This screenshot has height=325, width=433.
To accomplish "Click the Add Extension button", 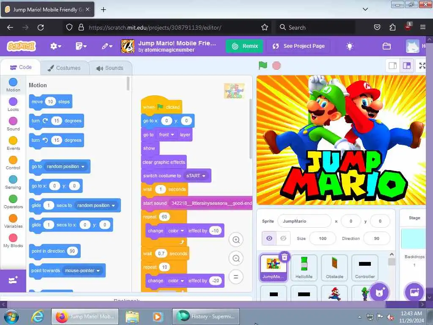I will (x=13, y=281).
